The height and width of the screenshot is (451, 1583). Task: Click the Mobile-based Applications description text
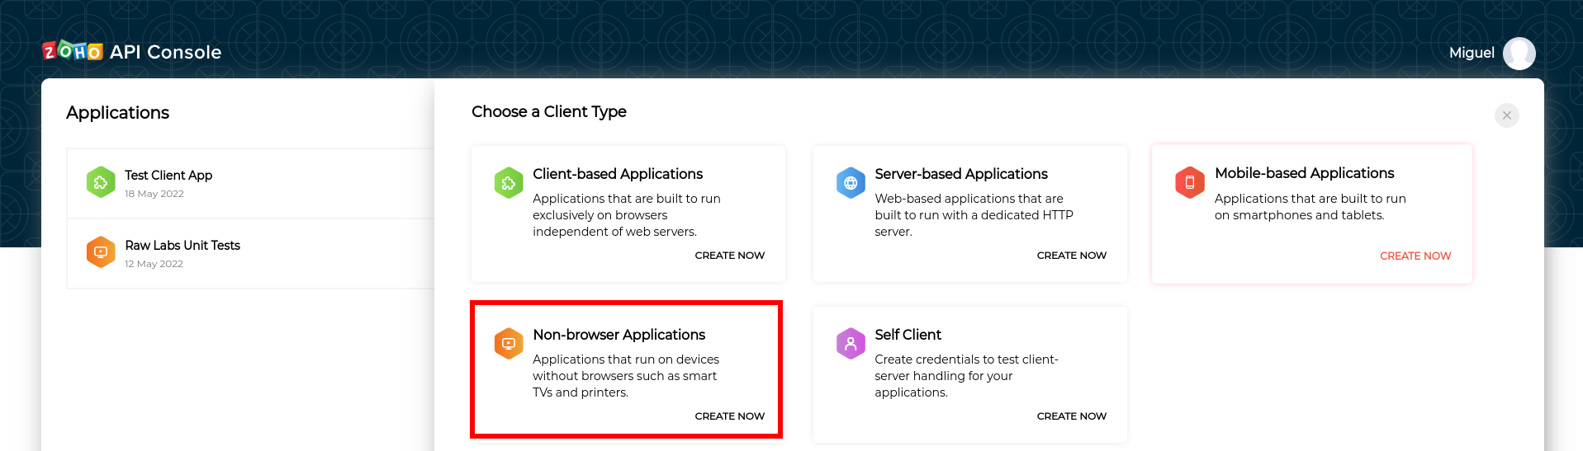(x=1310, y=207)
